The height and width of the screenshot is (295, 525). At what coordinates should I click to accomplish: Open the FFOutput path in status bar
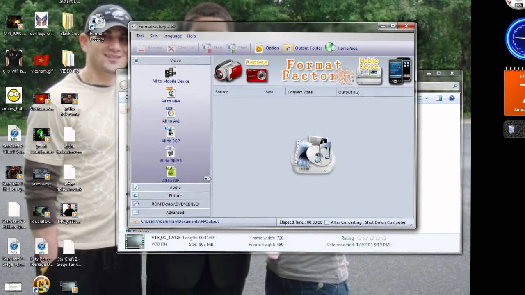(x=180, y=222)
